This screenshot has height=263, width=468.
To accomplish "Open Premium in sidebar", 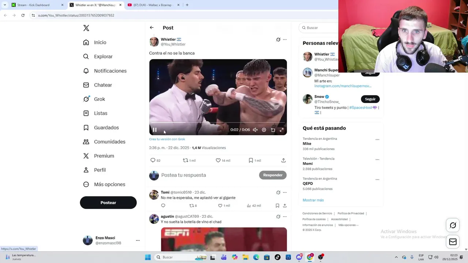I will 99,156.
